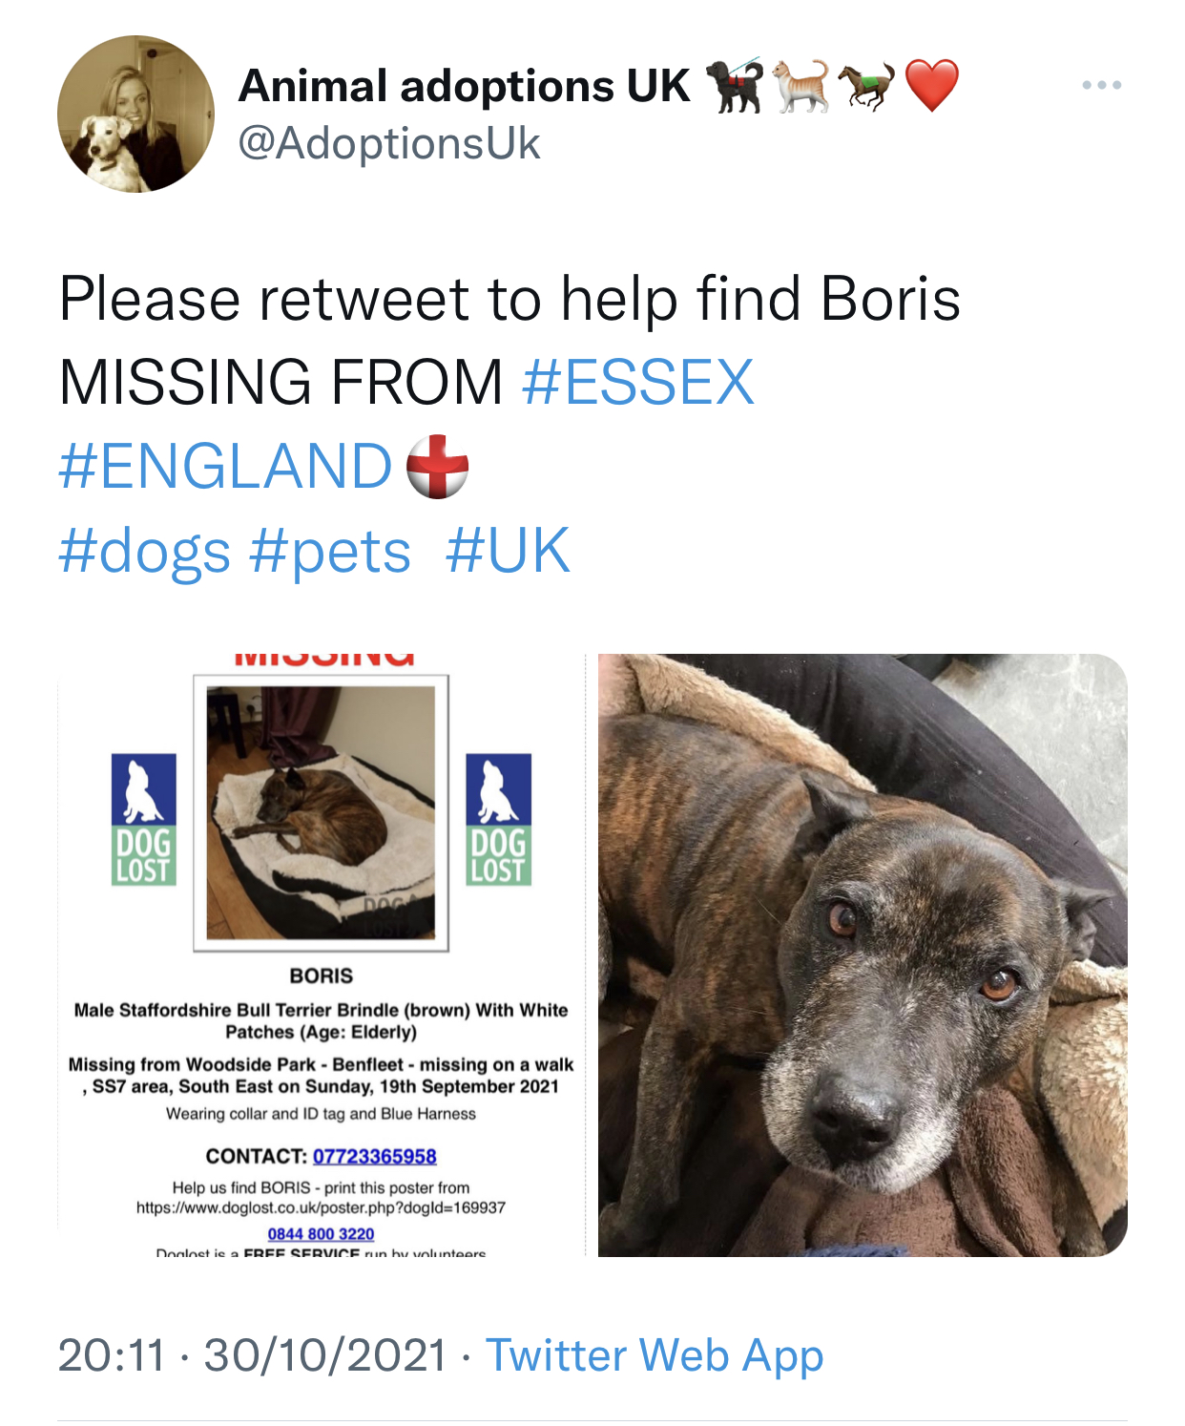Click the 07723365958 contact number
Screen dimensions: 1185x1426
pos(374,1156)
